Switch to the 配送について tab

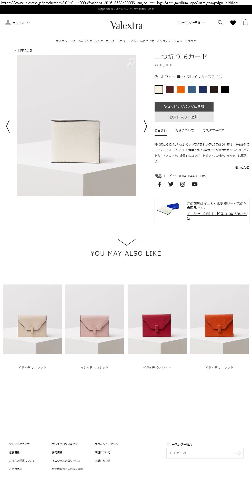[x=185, y=130]
